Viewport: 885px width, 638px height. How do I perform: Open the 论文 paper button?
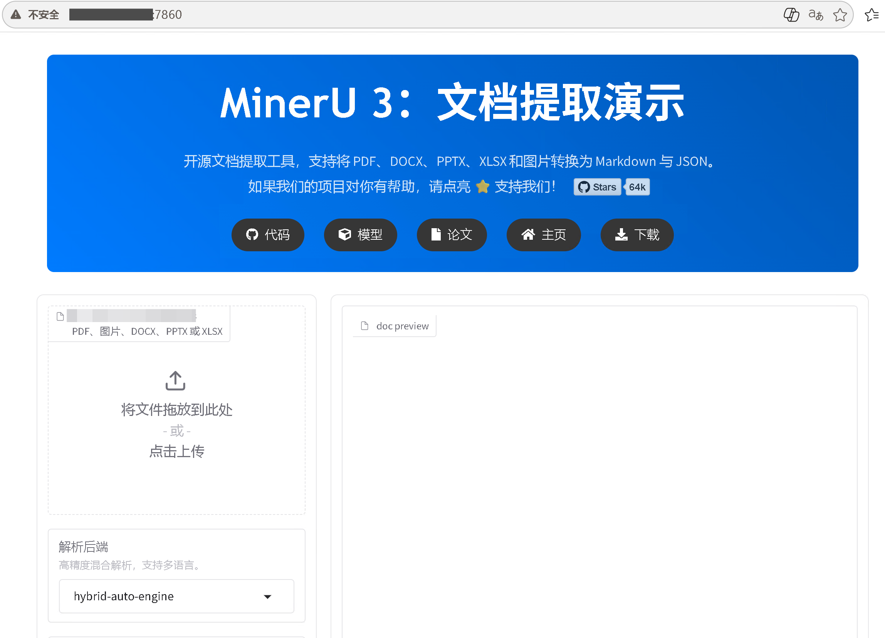[x=452, y=235]
